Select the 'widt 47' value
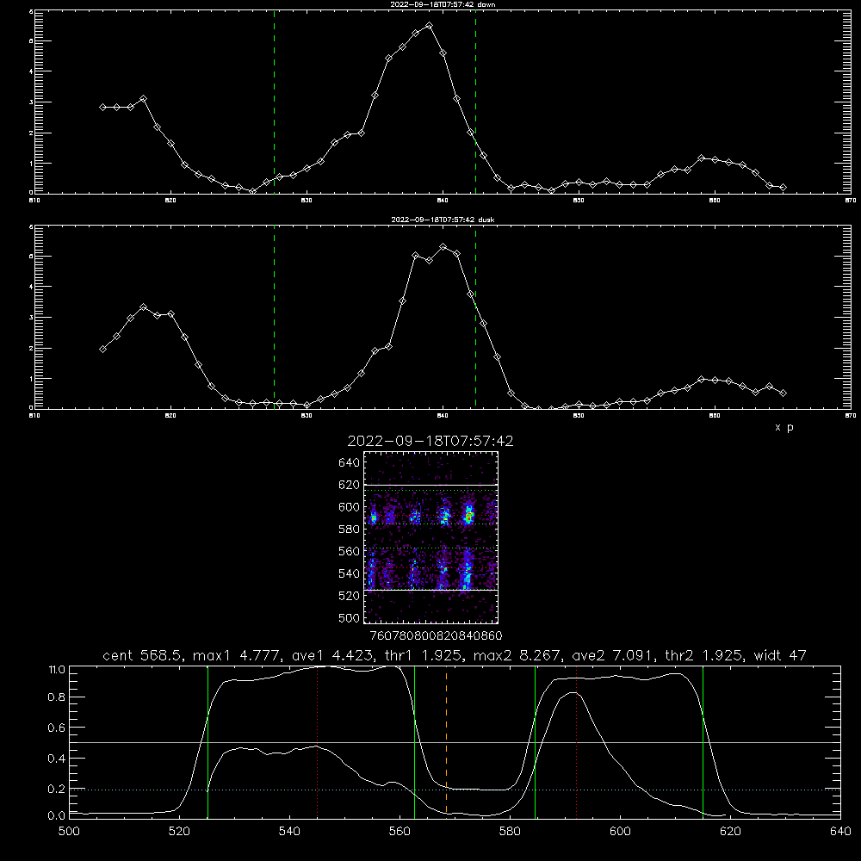 pos(780,655)
